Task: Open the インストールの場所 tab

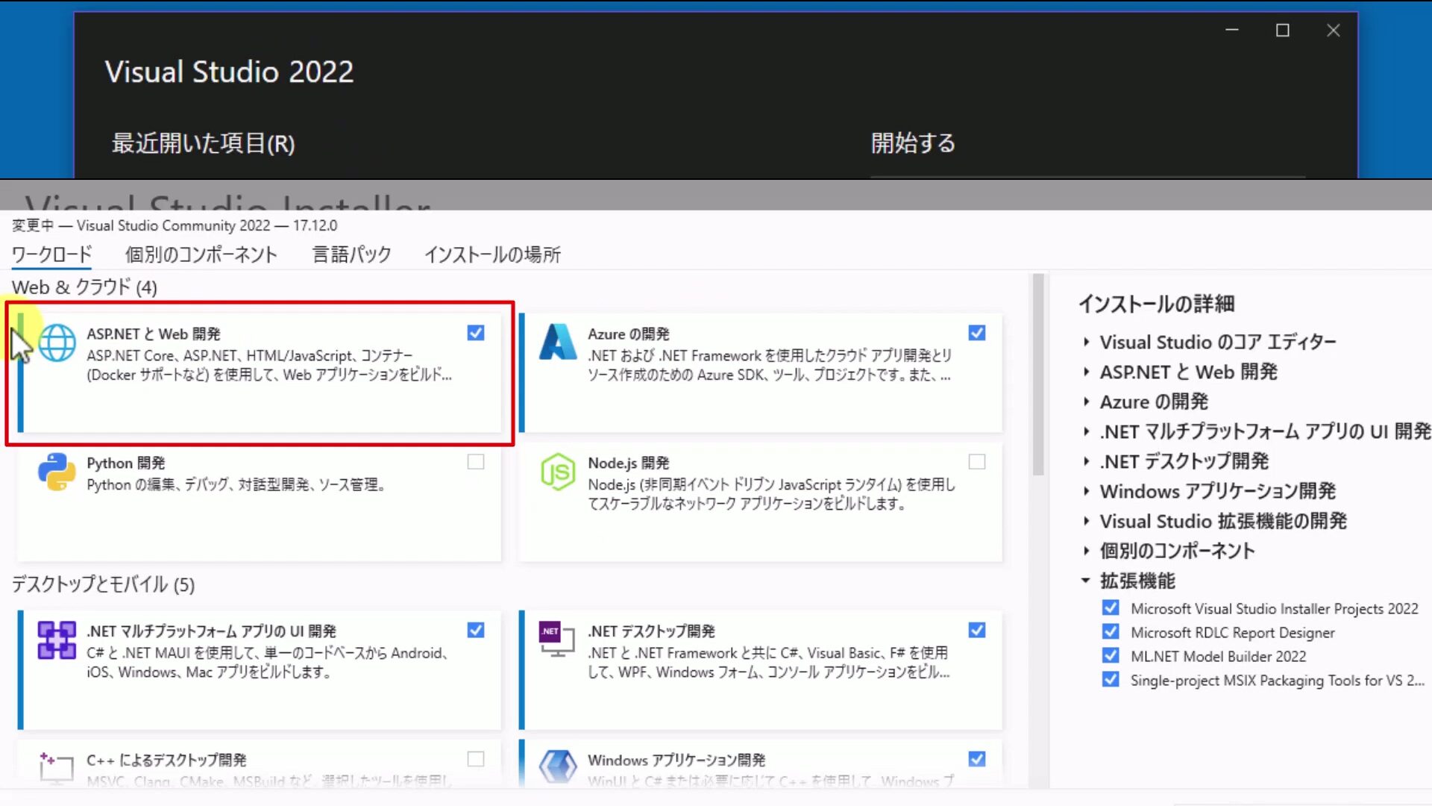Action: click(492, 254)
